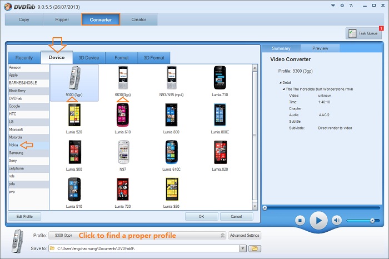Viewport: 389px width, 259px height.
Task: Open the Task Queue list
Action: (363, 33)
